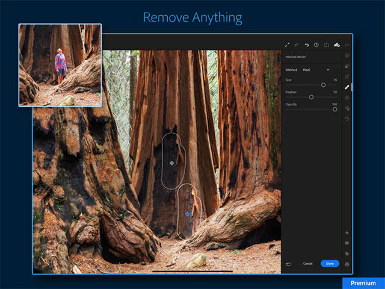Select the Healing Brush tool in sidebar

click(x=347, y=87)
